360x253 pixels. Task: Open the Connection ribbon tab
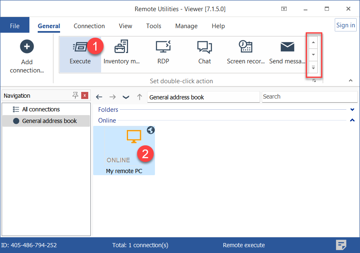coord(89,26)
